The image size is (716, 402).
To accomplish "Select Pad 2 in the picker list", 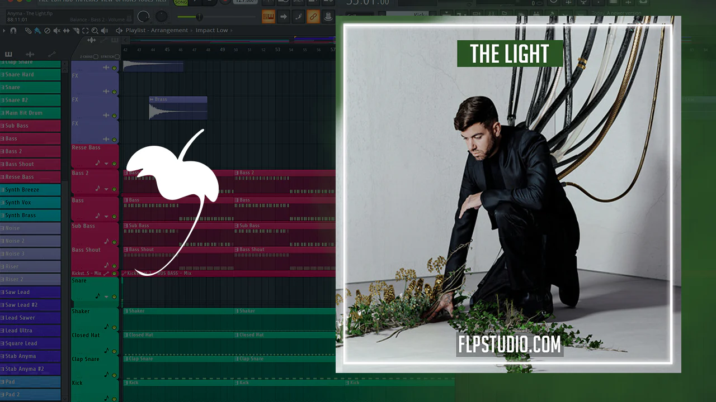I will coord(30,395).
